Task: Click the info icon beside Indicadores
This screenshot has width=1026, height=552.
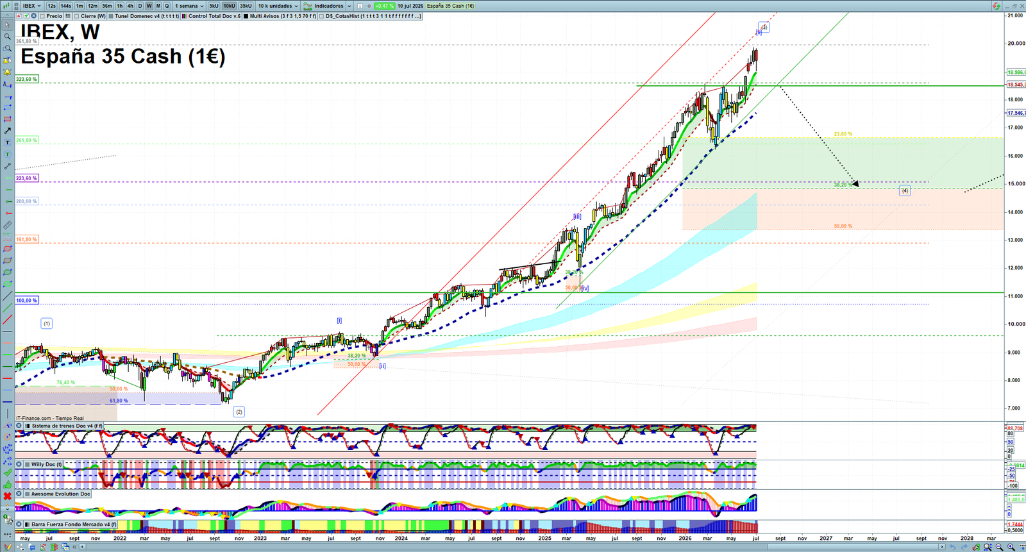Action: tap(360, 6)
